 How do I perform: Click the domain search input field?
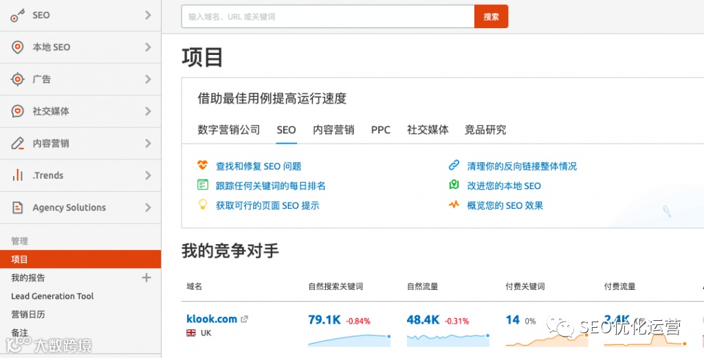tap(327, 16)
